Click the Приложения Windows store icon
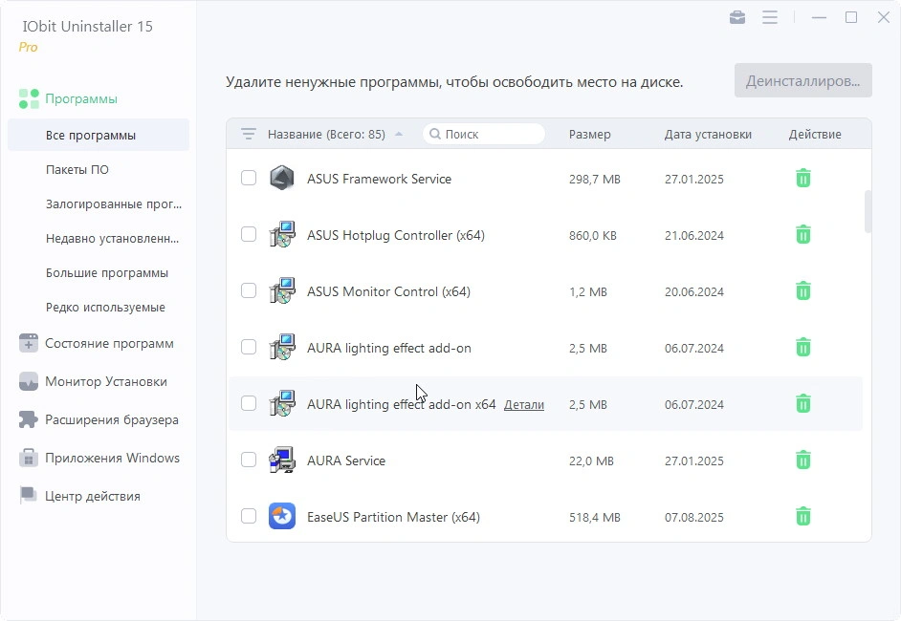 click(28, 458)
